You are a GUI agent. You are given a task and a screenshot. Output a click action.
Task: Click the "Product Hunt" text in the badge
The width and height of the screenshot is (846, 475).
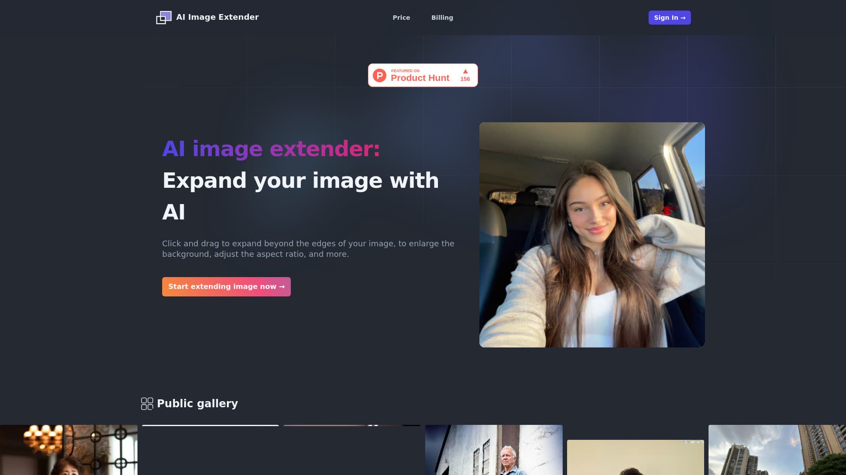(x=419, y=78)
